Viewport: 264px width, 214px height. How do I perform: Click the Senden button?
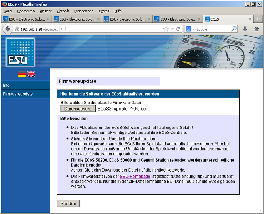pyautogui.click(x=68, y=203)
